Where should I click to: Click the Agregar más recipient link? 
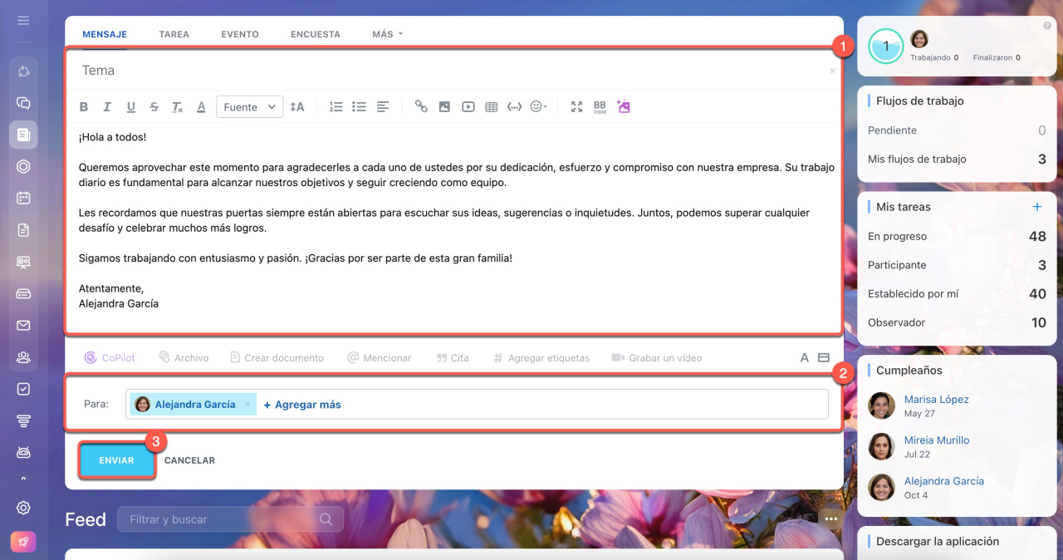coord(302,405)
